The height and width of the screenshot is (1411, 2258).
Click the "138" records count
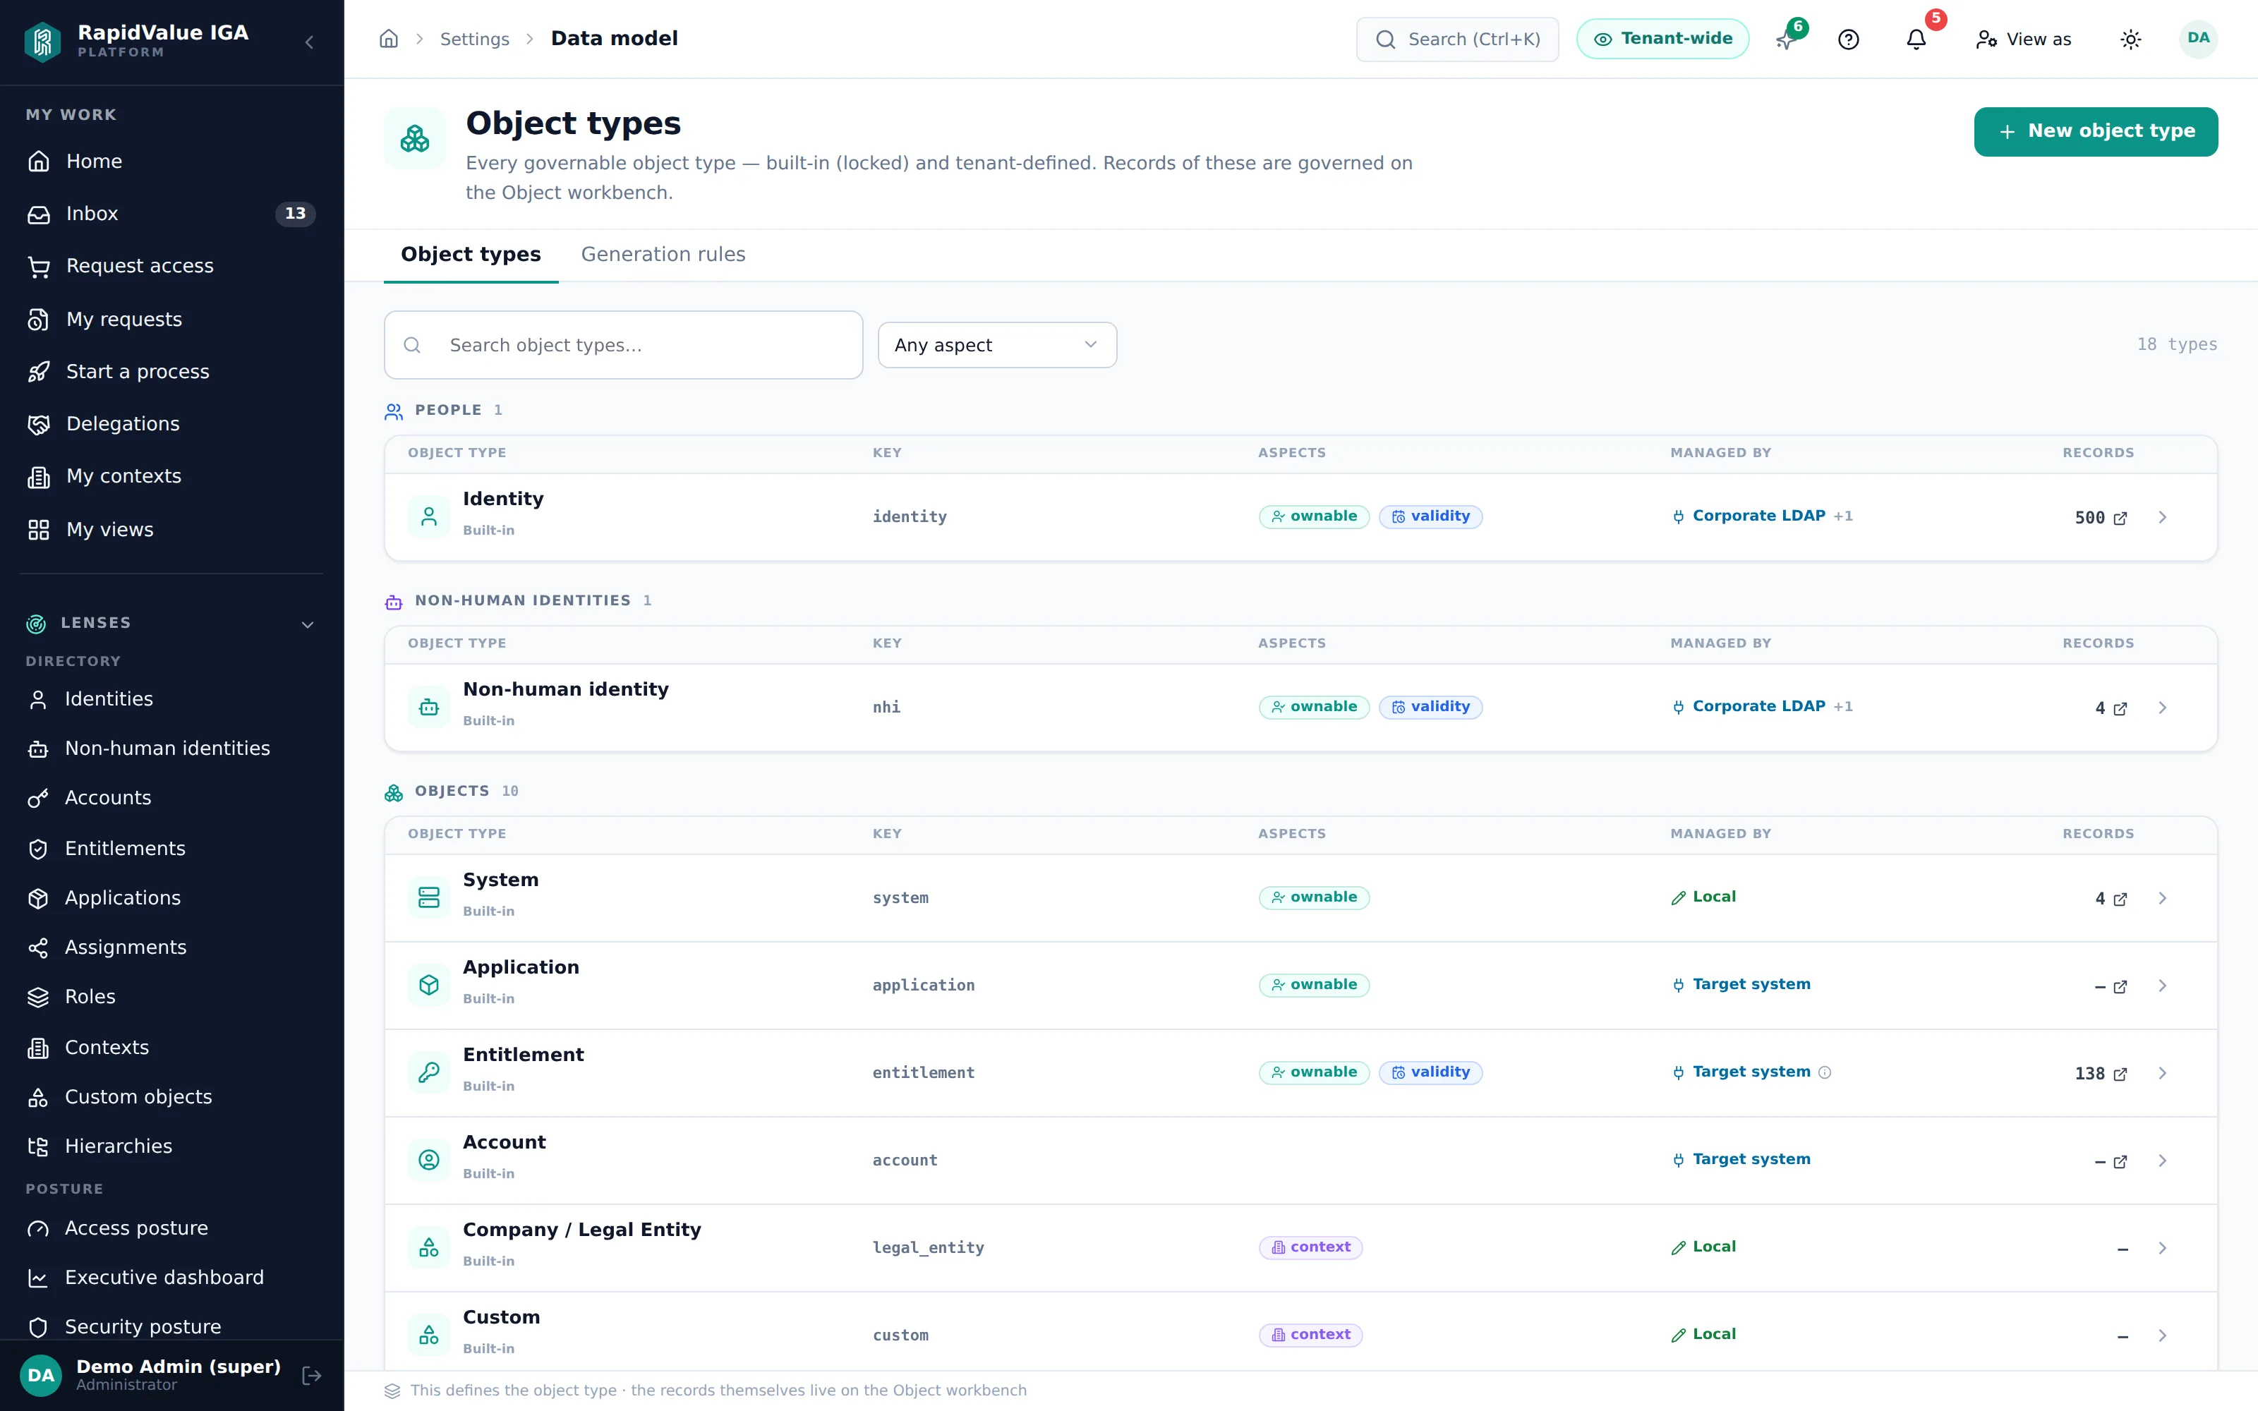[x=2089, y=1074]
